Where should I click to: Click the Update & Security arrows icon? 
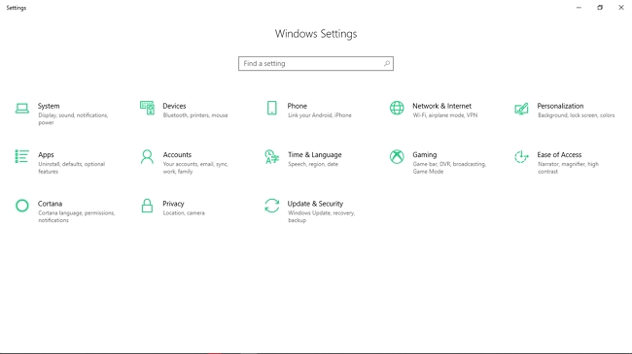(272, 206)
